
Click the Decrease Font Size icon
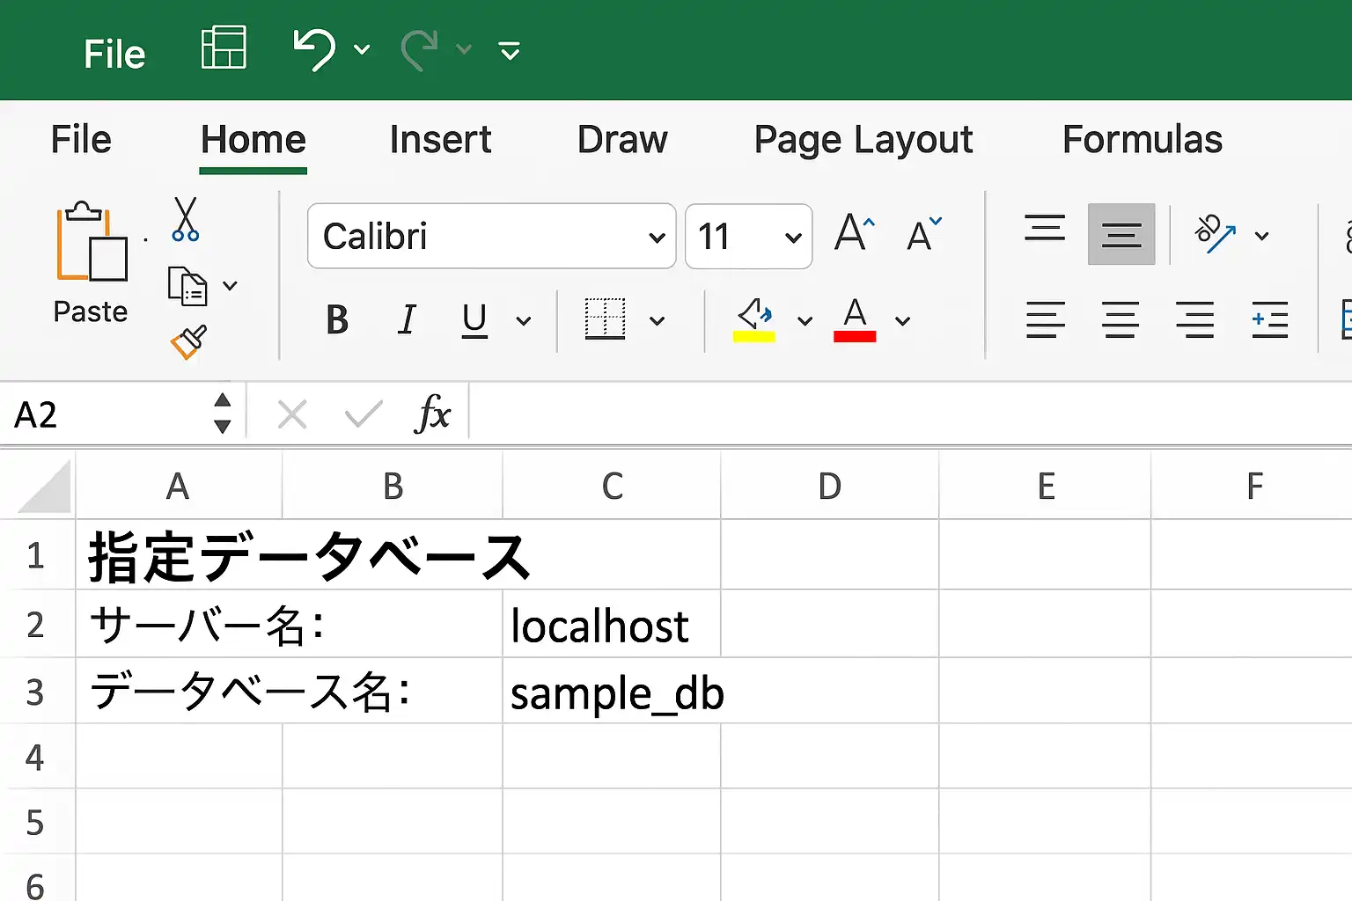(924, 234)
